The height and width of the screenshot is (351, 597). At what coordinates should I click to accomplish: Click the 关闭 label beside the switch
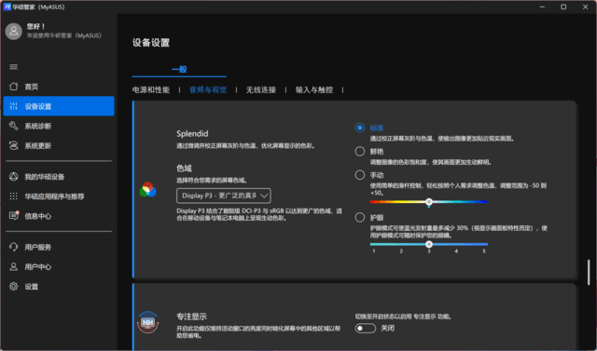pos(388,329)
